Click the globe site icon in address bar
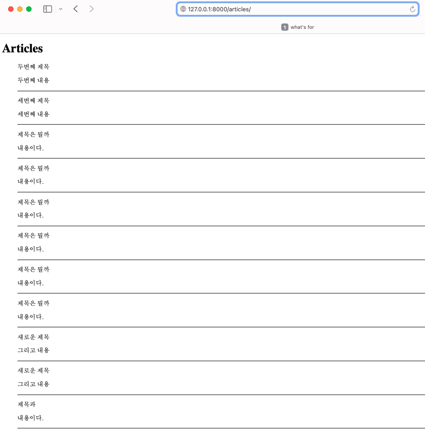Image resolution: width=425 pixels, height=436 pixels. (x=183, y=9)
